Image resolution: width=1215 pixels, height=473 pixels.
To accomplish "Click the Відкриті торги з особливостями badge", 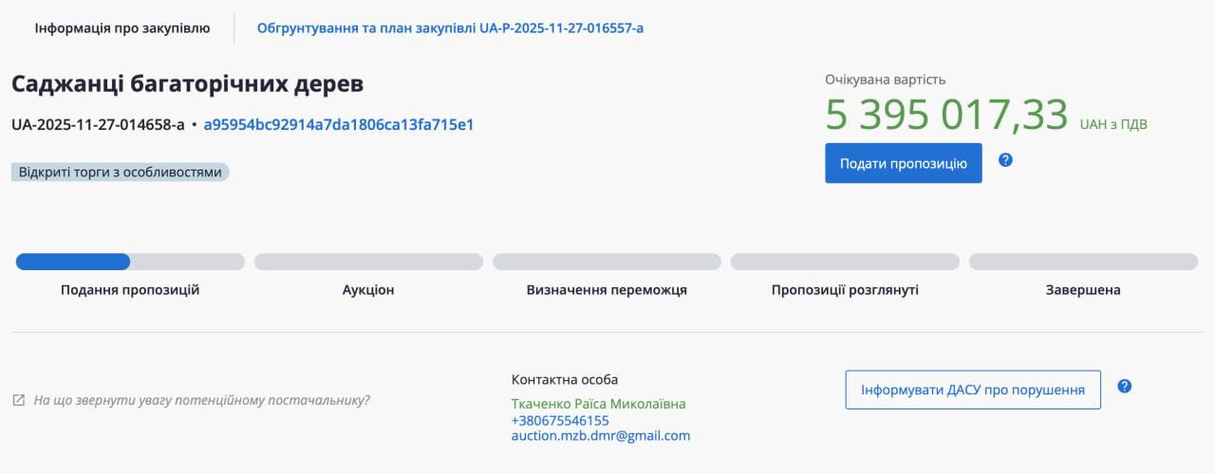I will (121, 173).
